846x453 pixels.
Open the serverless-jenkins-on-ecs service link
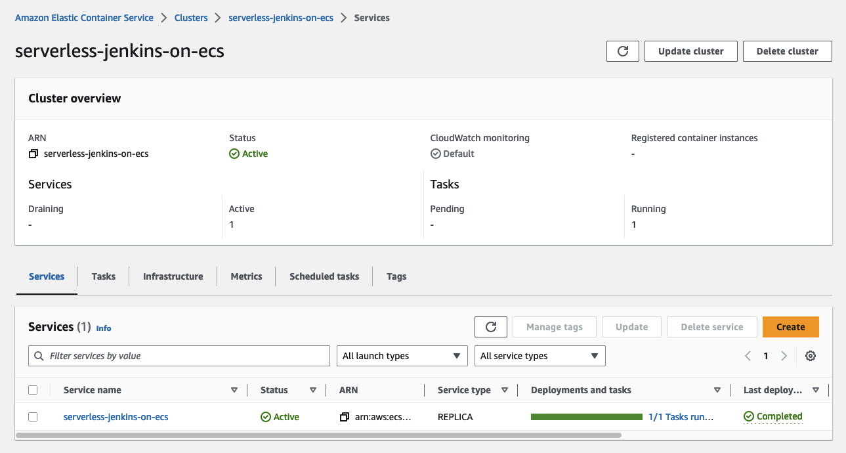coord(116,416)
